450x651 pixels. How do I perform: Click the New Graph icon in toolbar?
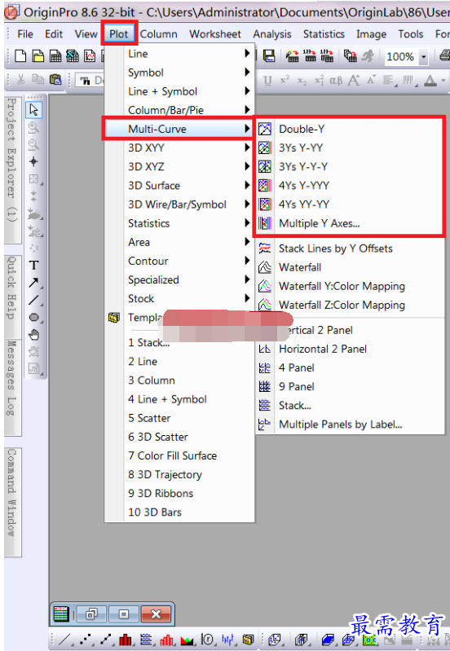click(x=90, y=55)
